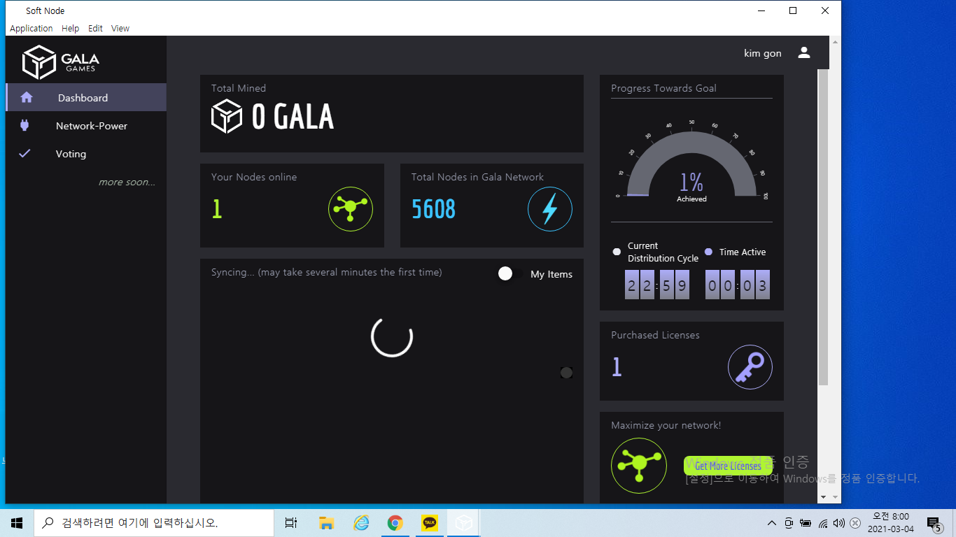
Task: Open the View menu
Action: point(120,29)
